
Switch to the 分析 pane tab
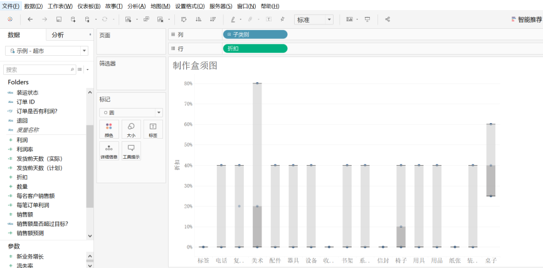point(58,35)
